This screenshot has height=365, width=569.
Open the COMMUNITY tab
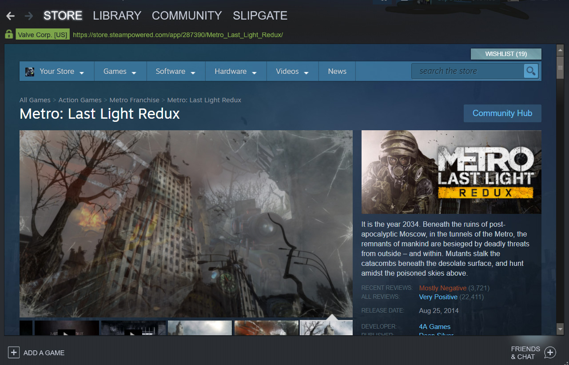[187, 16]
